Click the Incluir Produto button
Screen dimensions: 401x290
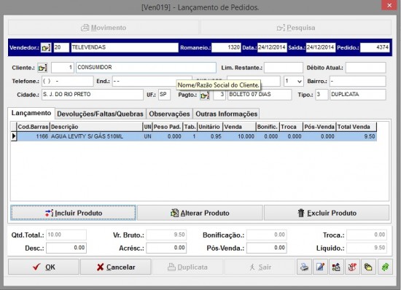click(73, 213)
